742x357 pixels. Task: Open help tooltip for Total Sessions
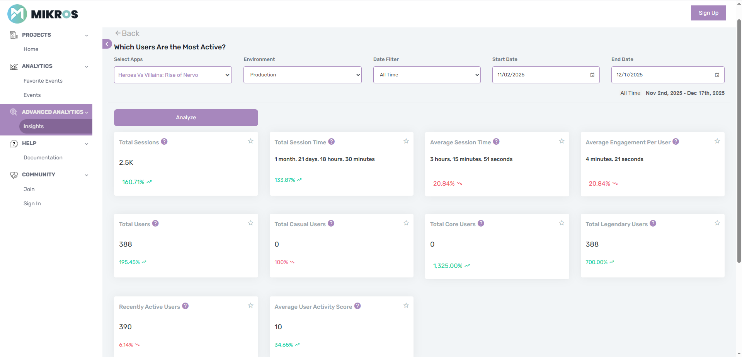(164, 142)
